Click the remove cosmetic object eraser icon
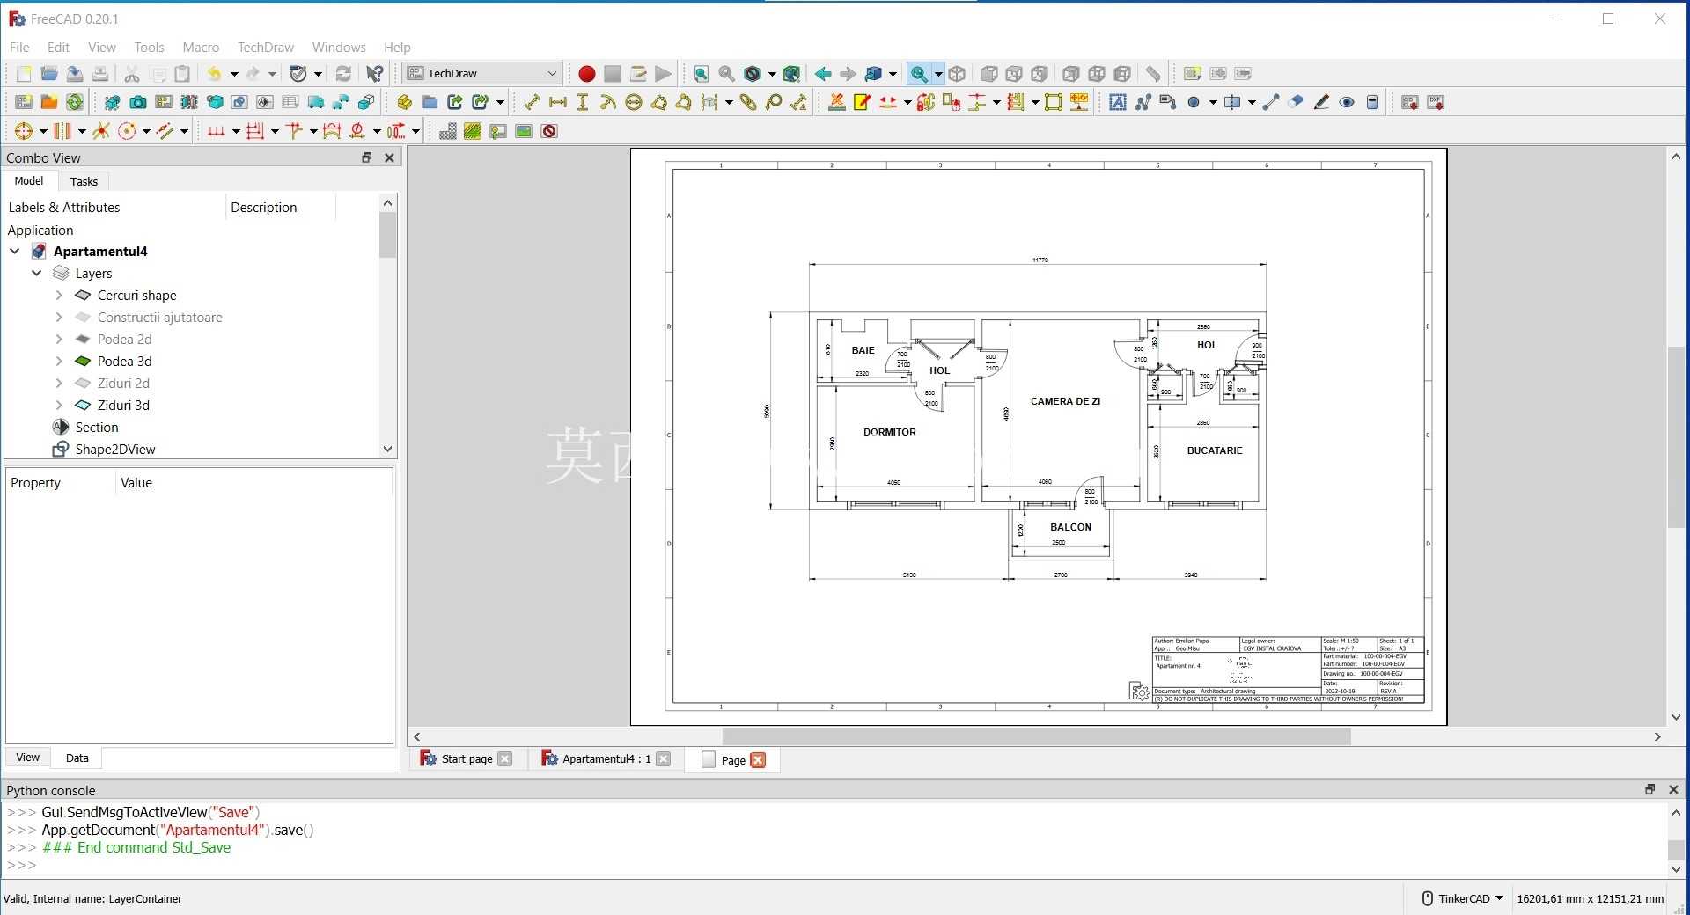Image resolution: width=1690 pixels, height=915 pixels. click(x=1296, y=102)
